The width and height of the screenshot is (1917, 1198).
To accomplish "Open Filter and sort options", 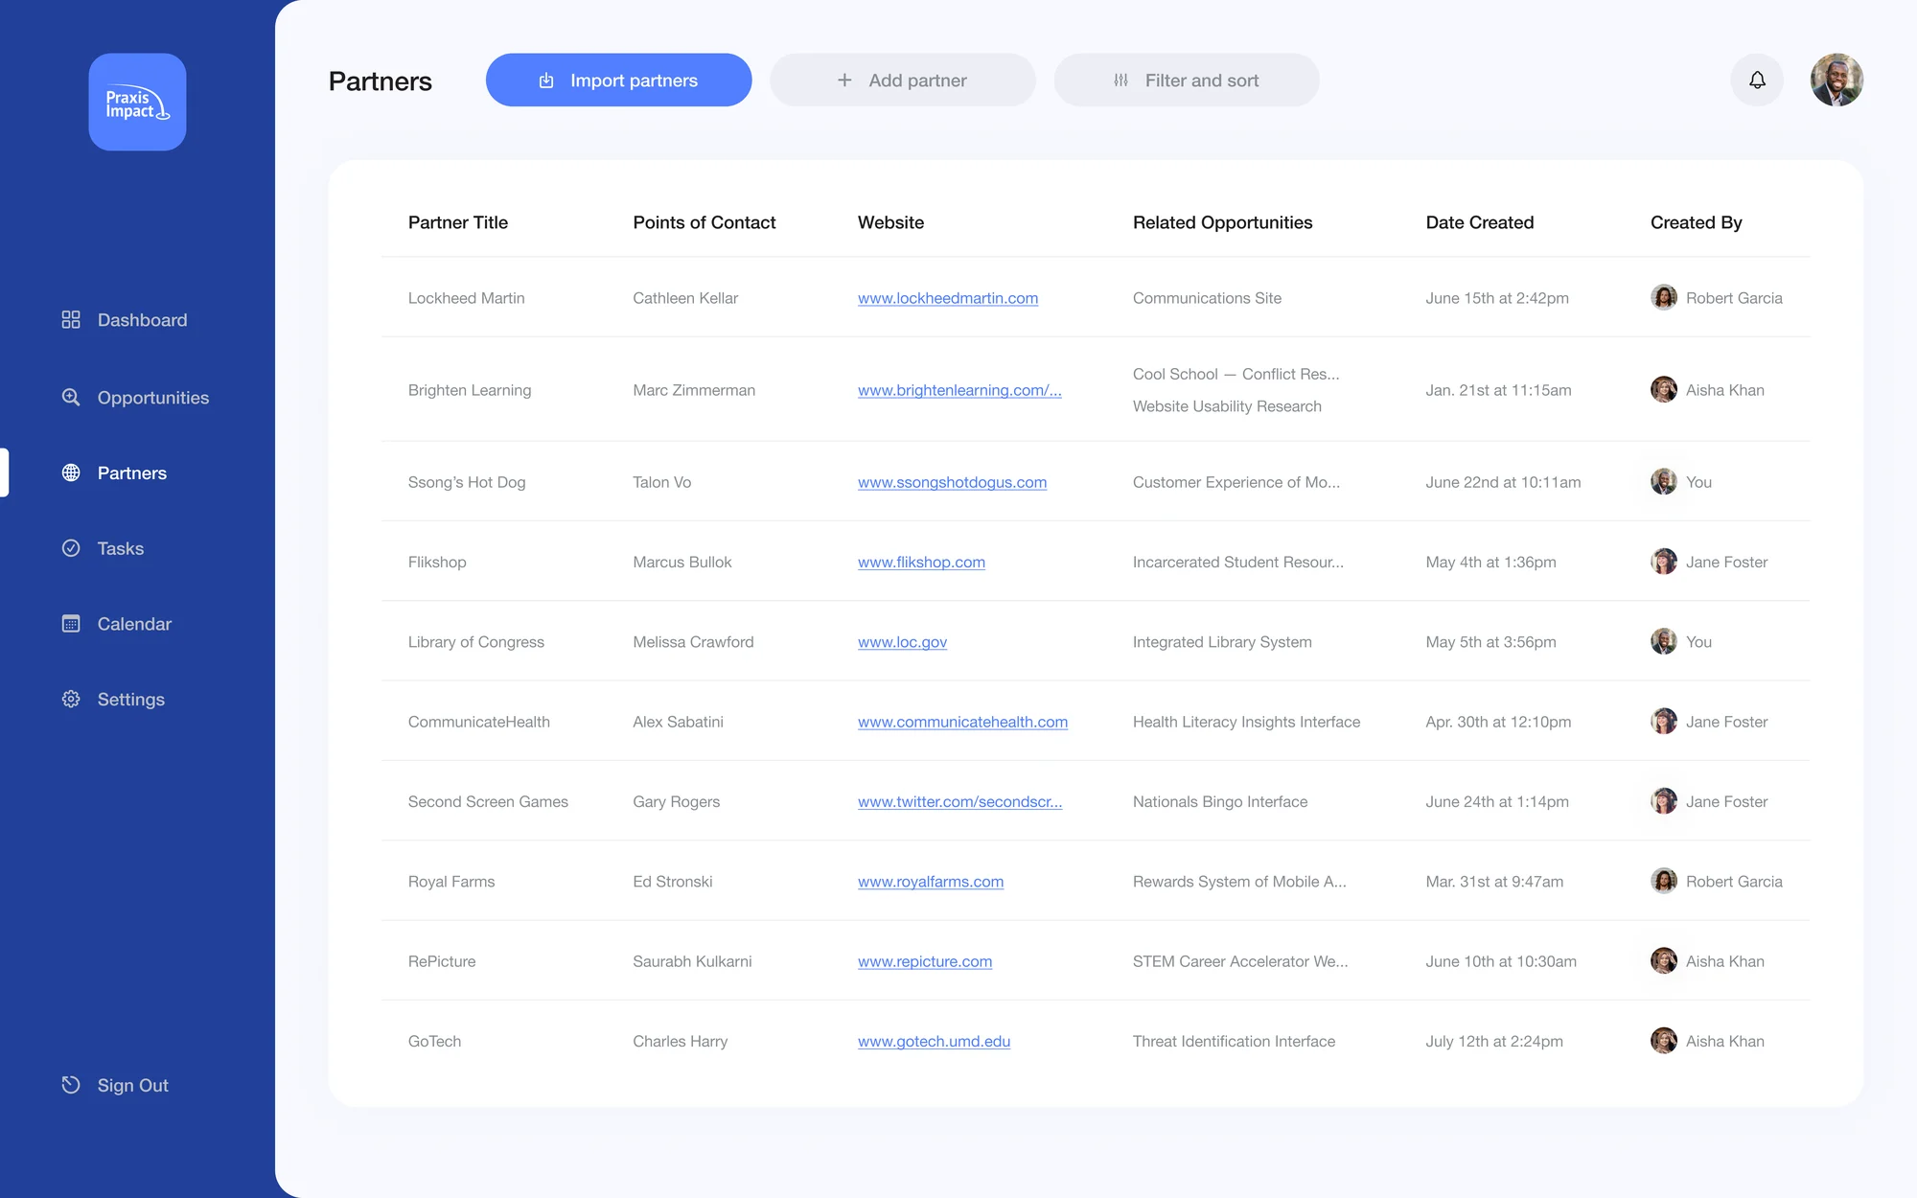I will pyautogui.click(x=1187, y=80).
